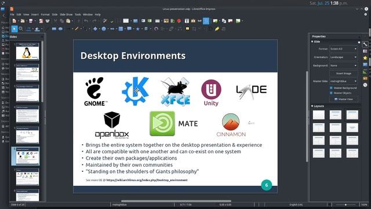Open the Help menu
The height and width of the screenshot is (209, 371).
(x=98, y=15)
